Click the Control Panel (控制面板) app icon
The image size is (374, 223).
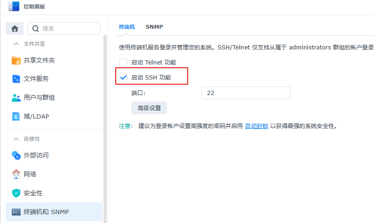click(14, 7)
